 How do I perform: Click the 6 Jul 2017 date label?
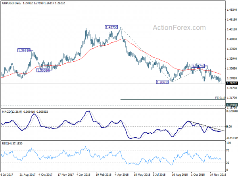pos(7,174)
